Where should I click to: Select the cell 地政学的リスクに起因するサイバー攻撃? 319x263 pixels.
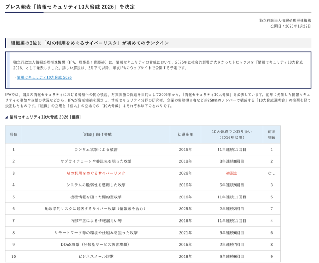tap(96, 209)
